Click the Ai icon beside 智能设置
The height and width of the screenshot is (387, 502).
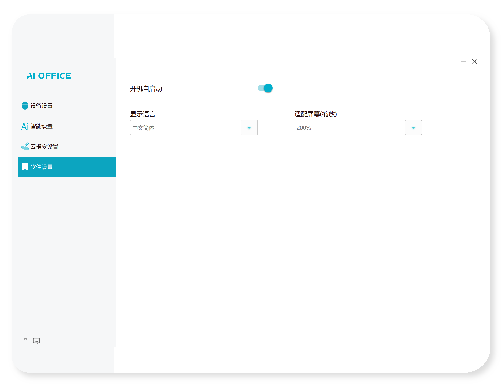(25, 126)
